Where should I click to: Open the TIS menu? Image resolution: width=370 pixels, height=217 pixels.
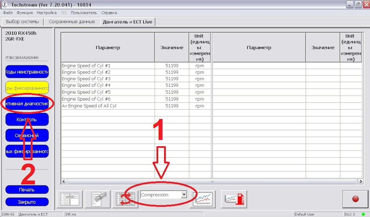click(x=64, y=13)
